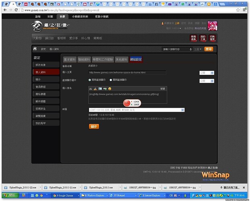250x201 pixels.
Task: Open 會員群組 in settings sidebar
Action: click(46, 87)
